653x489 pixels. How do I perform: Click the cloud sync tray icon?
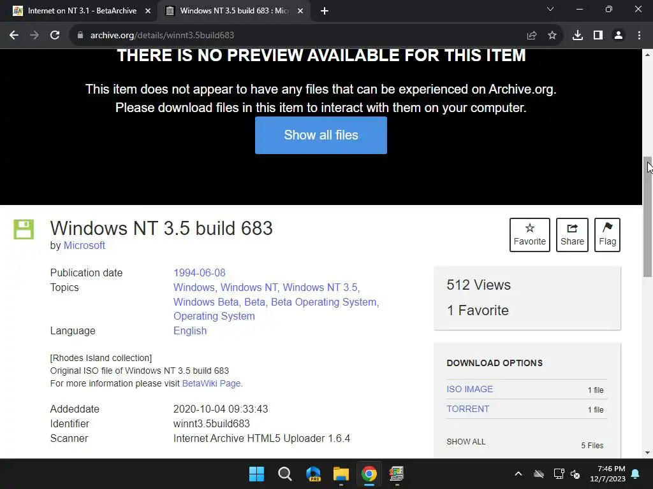coord(539,474)
